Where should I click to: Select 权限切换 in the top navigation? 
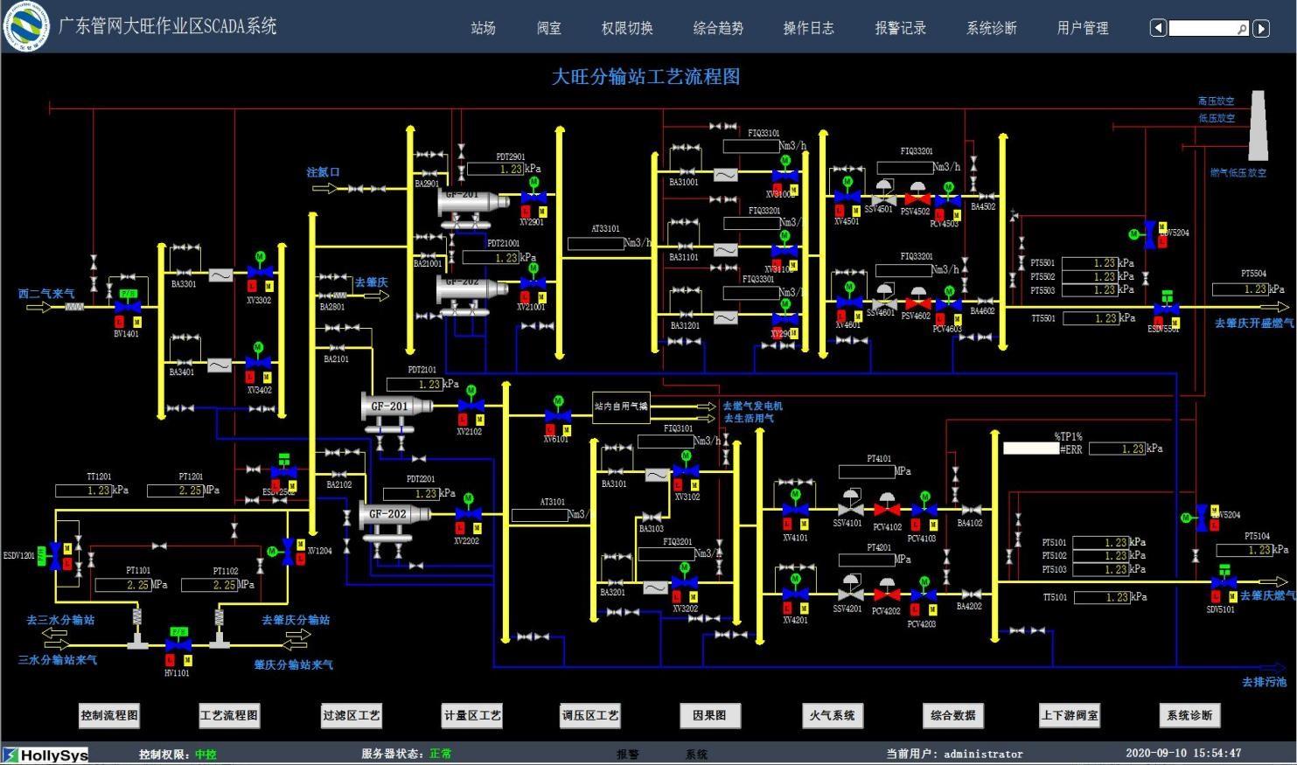pyautogui.click(x=627, y=28)
